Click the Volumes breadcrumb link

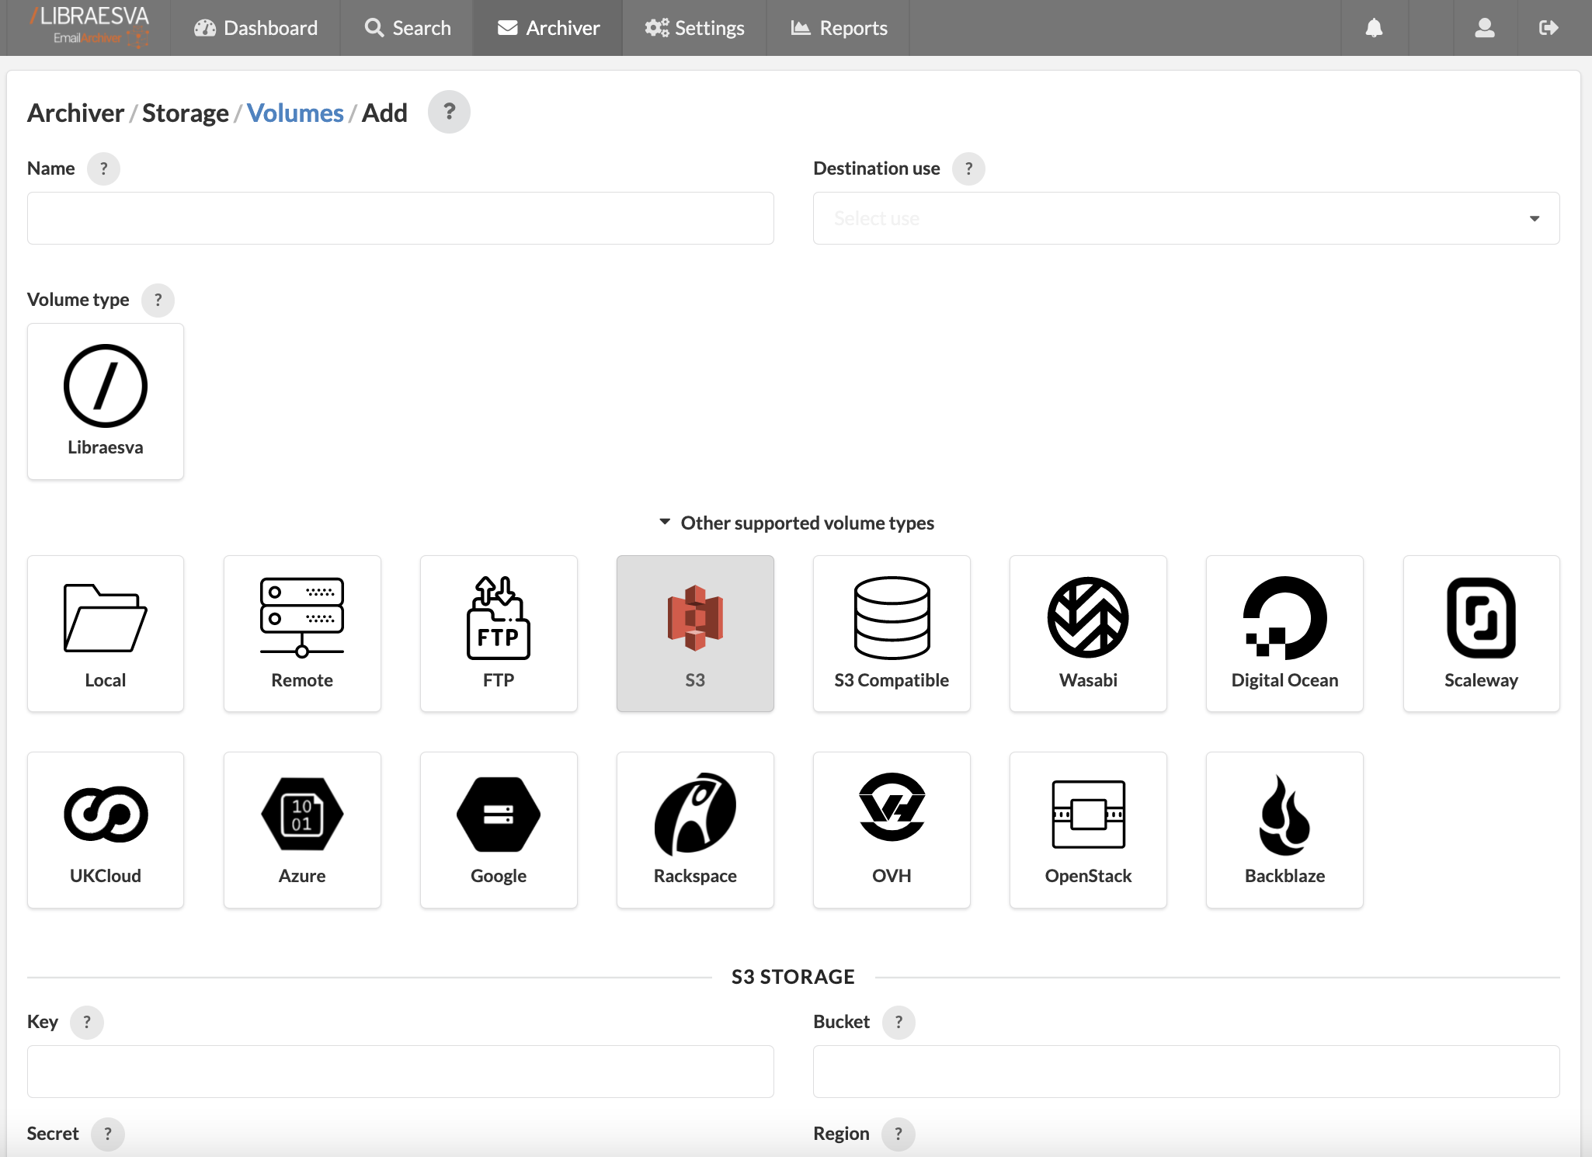(x=295, y=113)
